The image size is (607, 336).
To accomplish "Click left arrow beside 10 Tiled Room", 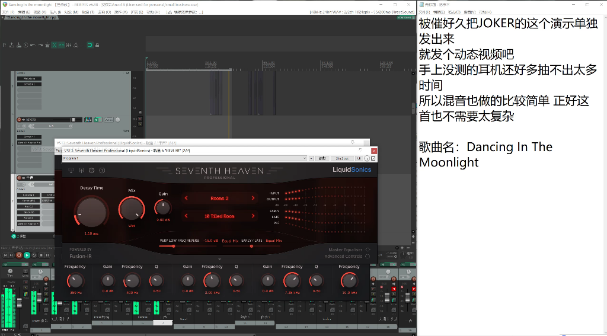I will [186, 216].
